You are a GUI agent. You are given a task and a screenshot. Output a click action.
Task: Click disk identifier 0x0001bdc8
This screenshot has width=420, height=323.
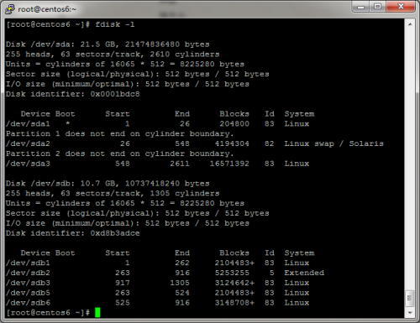click(x=115, y=94)
